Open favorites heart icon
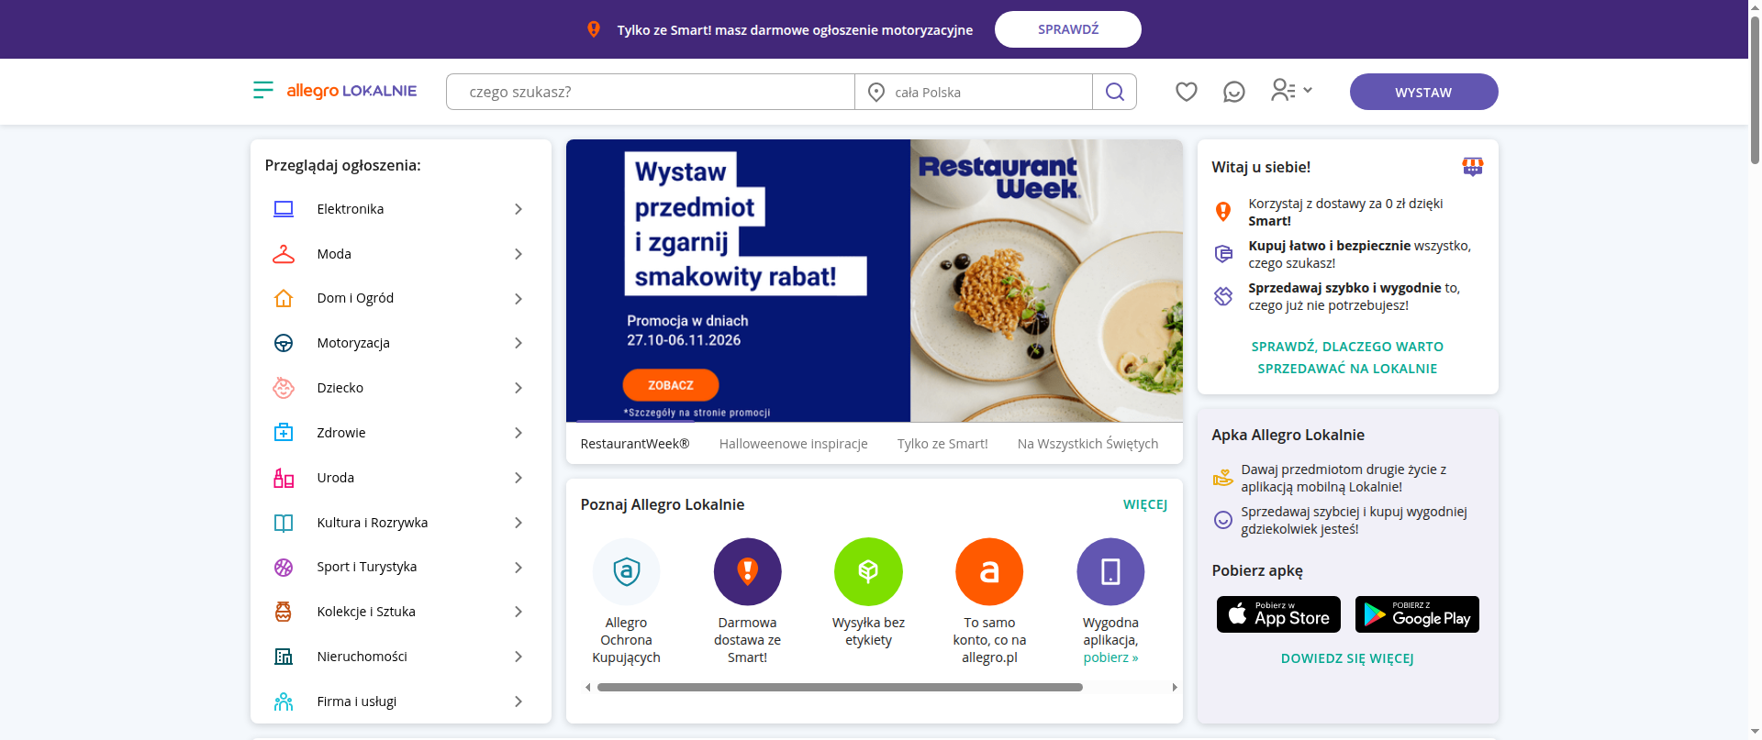The height and width of the screenshot is (740, 1762). 1187,92
